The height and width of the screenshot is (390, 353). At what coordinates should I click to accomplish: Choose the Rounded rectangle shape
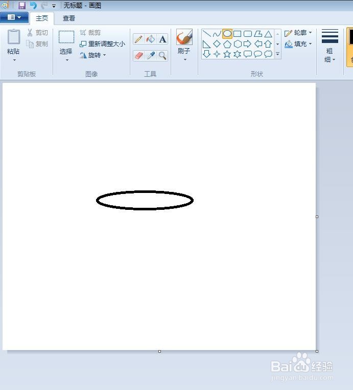[x=247, y=34]
